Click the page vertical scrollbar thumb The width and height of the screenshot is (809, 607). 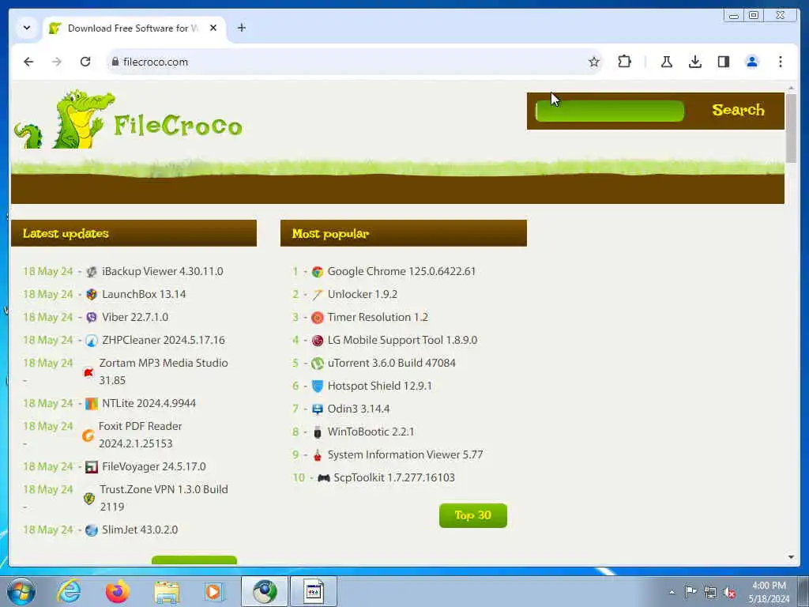pyautogui.click(x=791, y=129)
